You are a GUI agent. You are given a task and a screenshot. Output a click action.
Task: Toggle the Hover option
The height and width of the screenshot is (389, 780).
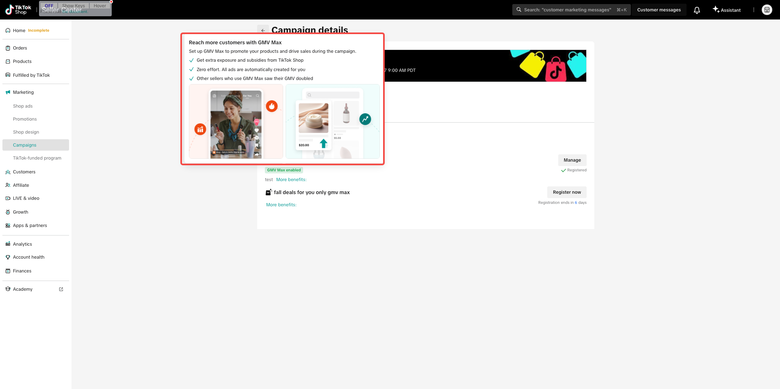coord(100,6)
